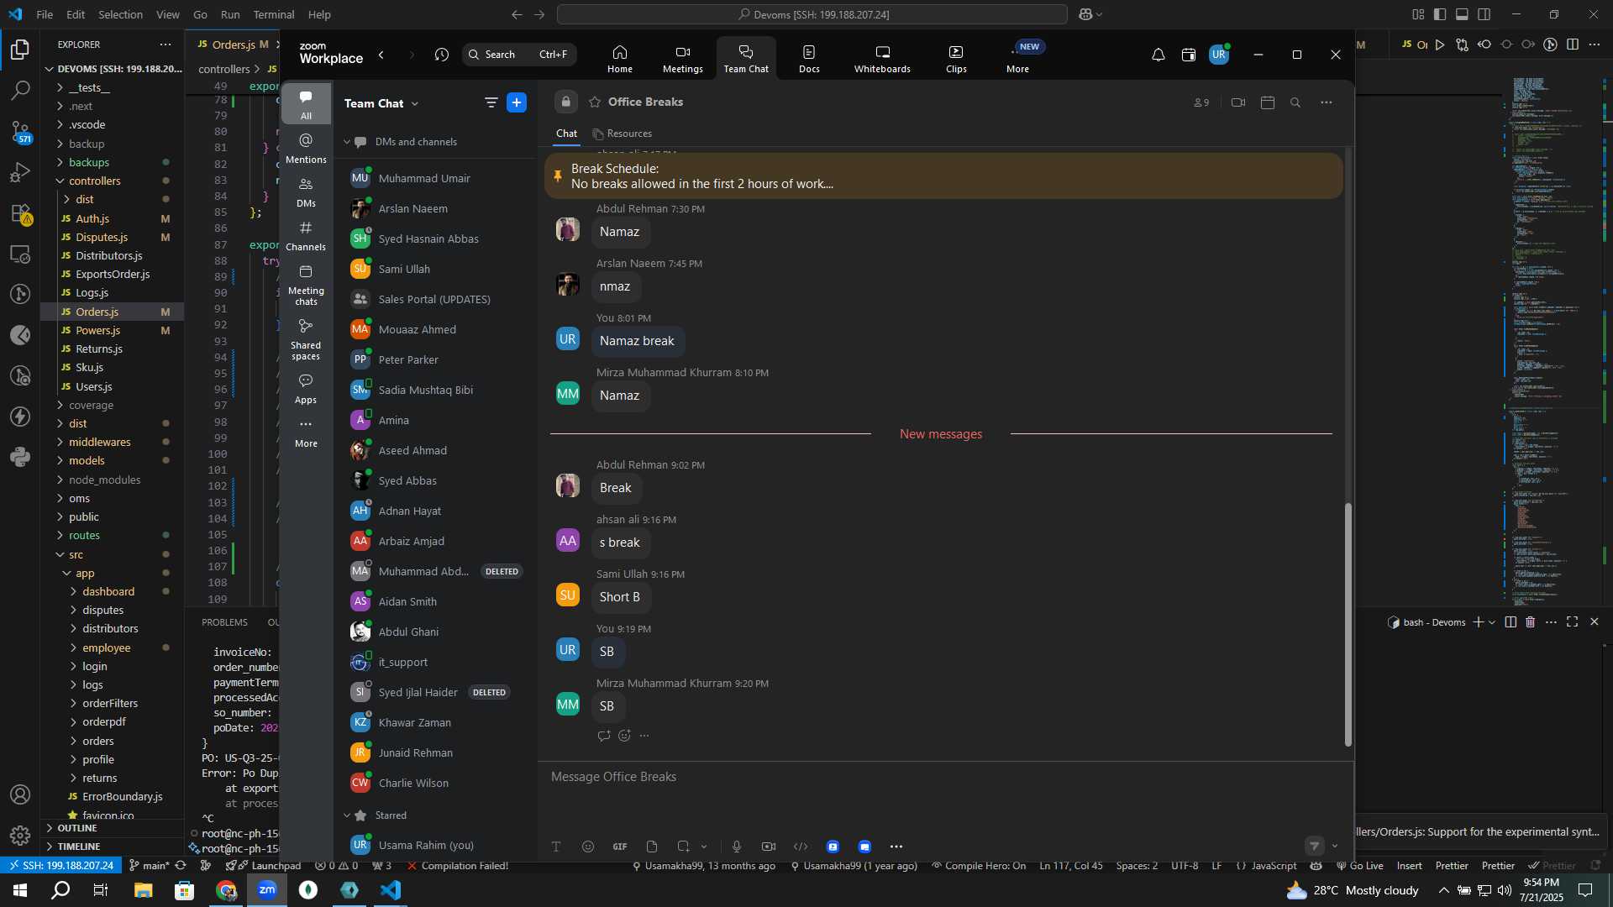This screenshot has height=907, width=1613.
Task: Open chat with Muhammad Umair
Action: click(435, 178)
